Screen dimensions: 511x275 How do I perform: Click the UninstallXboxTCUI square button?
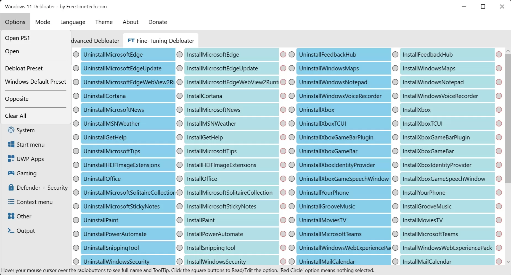coord(343,123)
